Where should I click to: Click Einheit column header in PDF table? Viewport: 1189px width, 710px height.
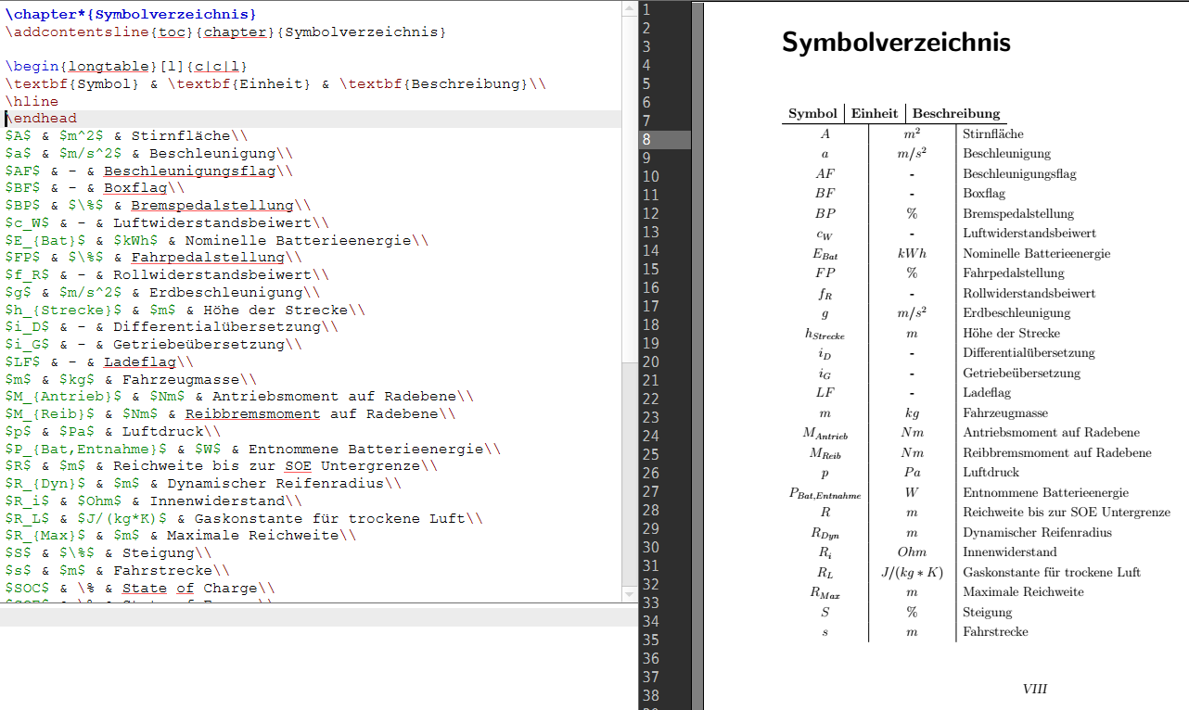875,113
